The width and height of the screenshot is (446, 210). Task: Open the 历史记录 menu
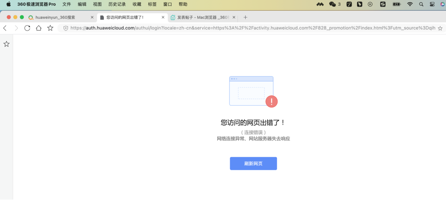117,4
